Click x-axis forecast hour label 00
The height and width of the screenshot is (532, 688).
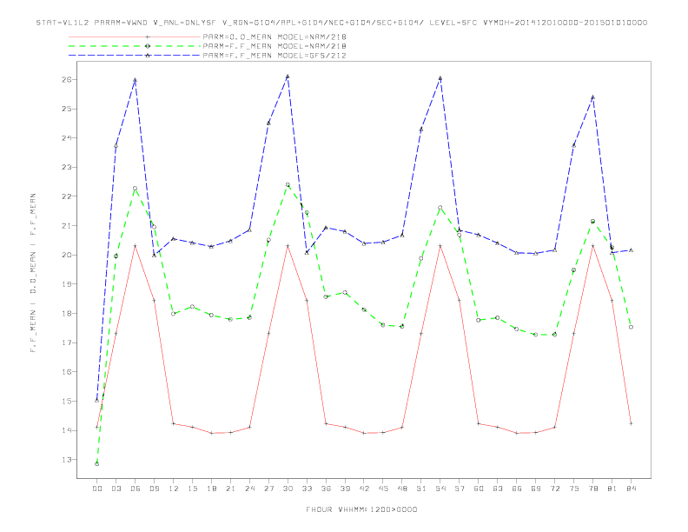pos(97,489)
